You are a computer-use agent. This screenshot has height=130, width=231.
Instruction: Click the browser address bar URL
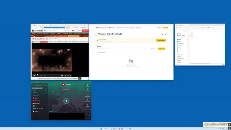54,28
